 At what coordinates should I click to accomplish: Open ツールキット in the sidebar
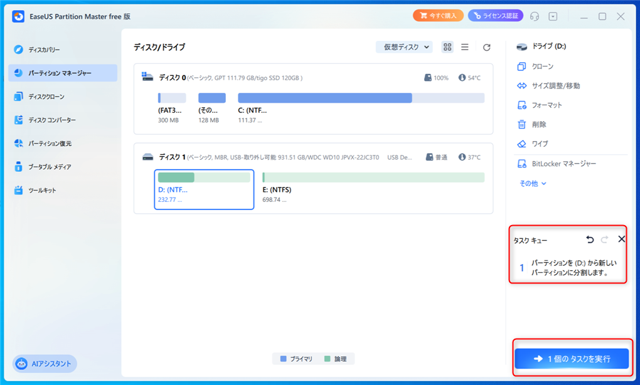coord(35,190)
